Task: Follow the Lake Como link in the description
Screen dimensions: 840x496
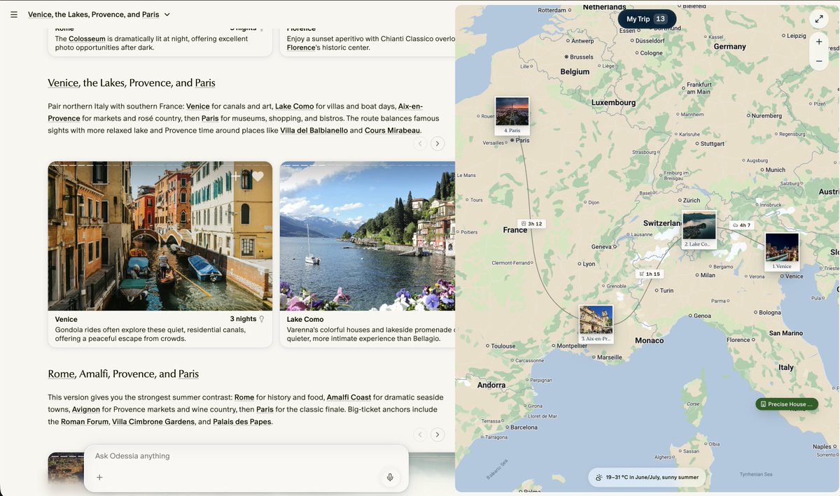Action: (294, 106)
